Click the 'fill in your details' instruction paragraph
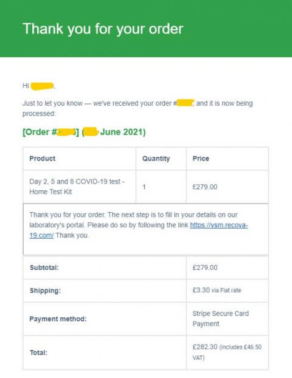 139,225
